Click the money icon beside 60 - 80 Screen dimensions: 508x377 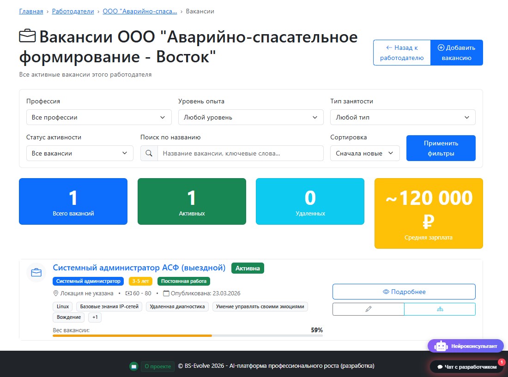point(128,293)
